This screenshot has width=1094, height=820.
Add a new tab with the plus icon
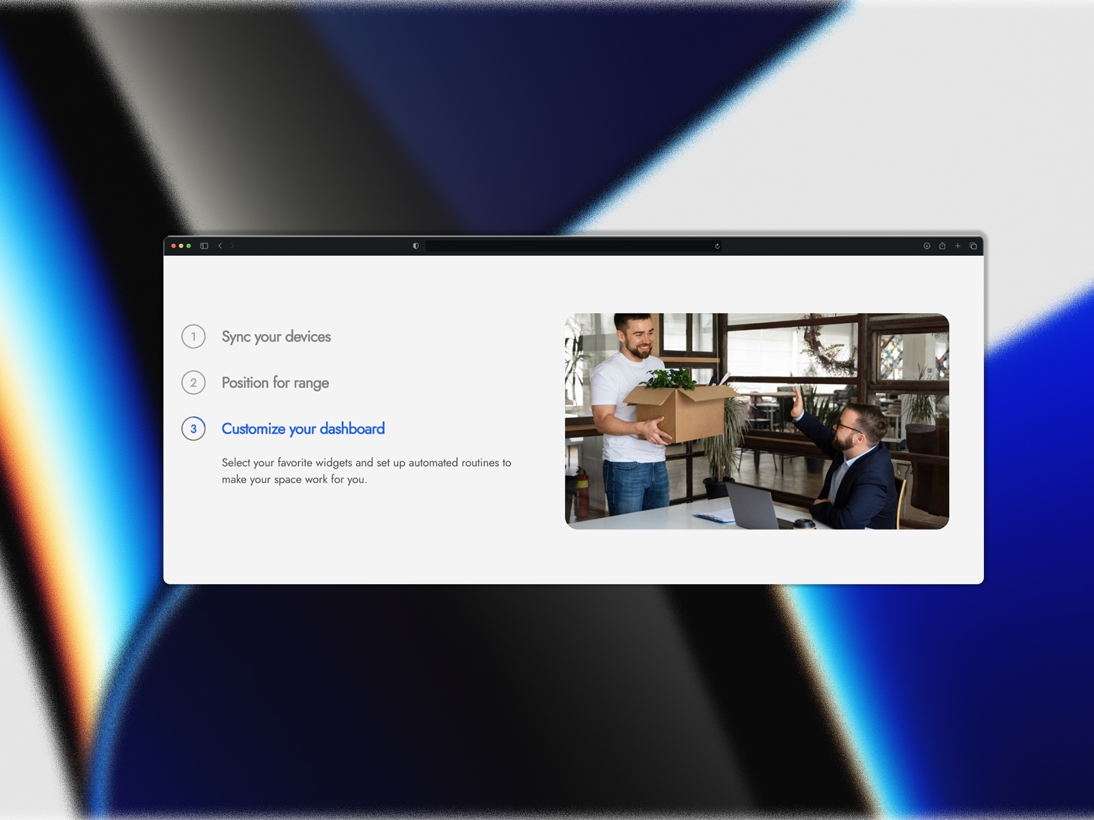(958, 246)
